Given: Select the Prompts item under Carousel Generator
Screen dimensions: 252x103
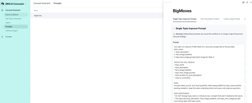Looking at the screenshot, I should [16, 27].
